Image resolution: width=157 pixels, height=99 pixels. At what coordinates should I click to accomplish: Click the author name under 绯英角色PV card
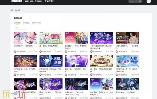click(x=21, y=52)
